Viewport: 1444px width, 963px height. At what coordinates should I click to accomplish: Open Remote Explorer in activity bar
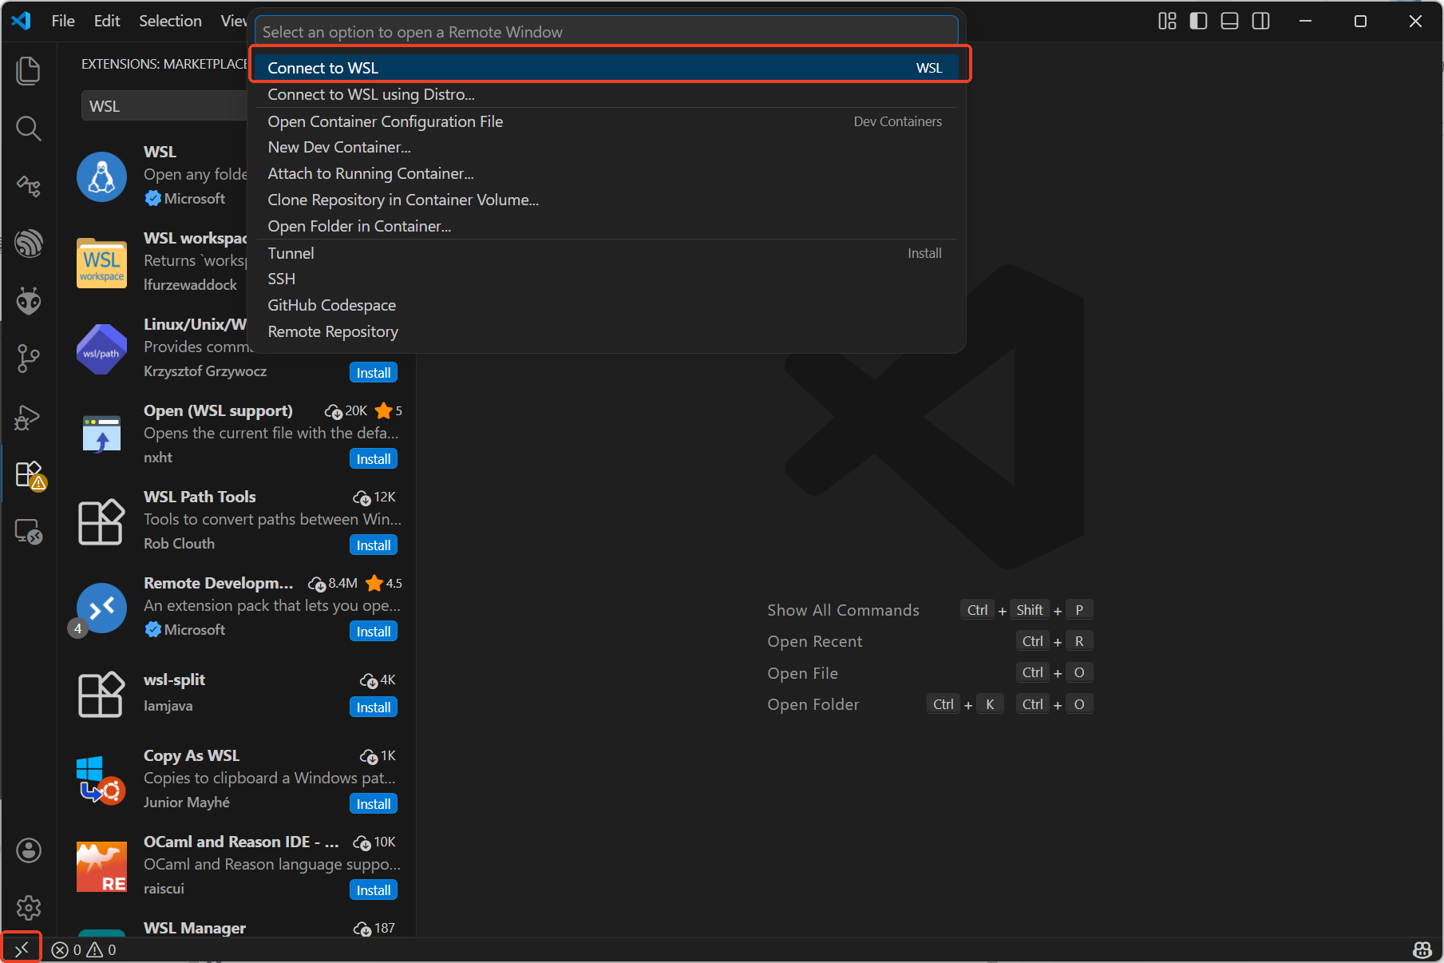point(29,532)
